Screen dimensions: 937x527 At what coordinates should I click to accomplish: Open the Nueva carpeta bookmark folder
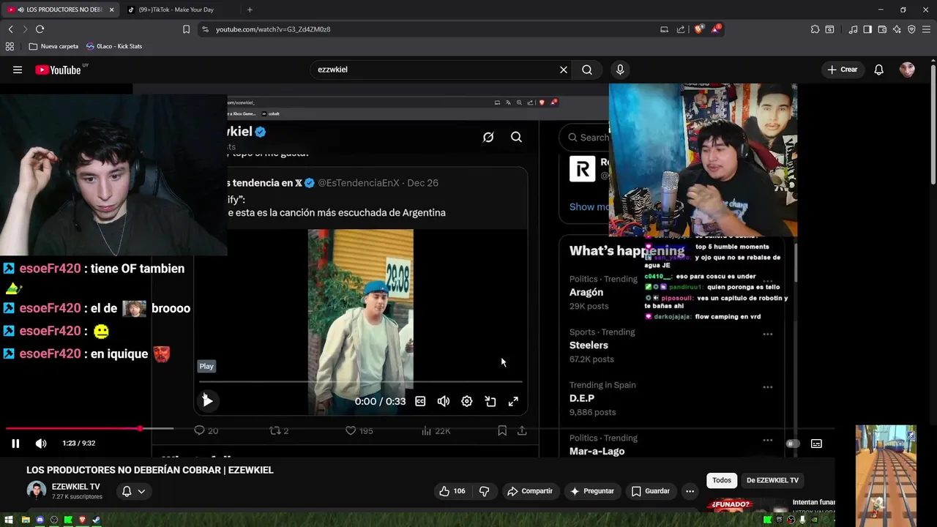pos(53,46)
